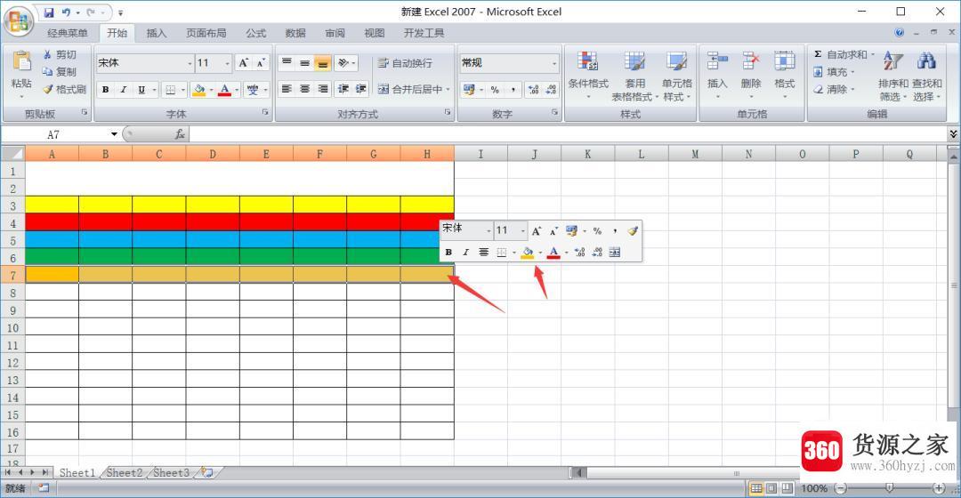Toggle Underline in the ribbon font group
This screenshot has height=498, width=961.
141,90
